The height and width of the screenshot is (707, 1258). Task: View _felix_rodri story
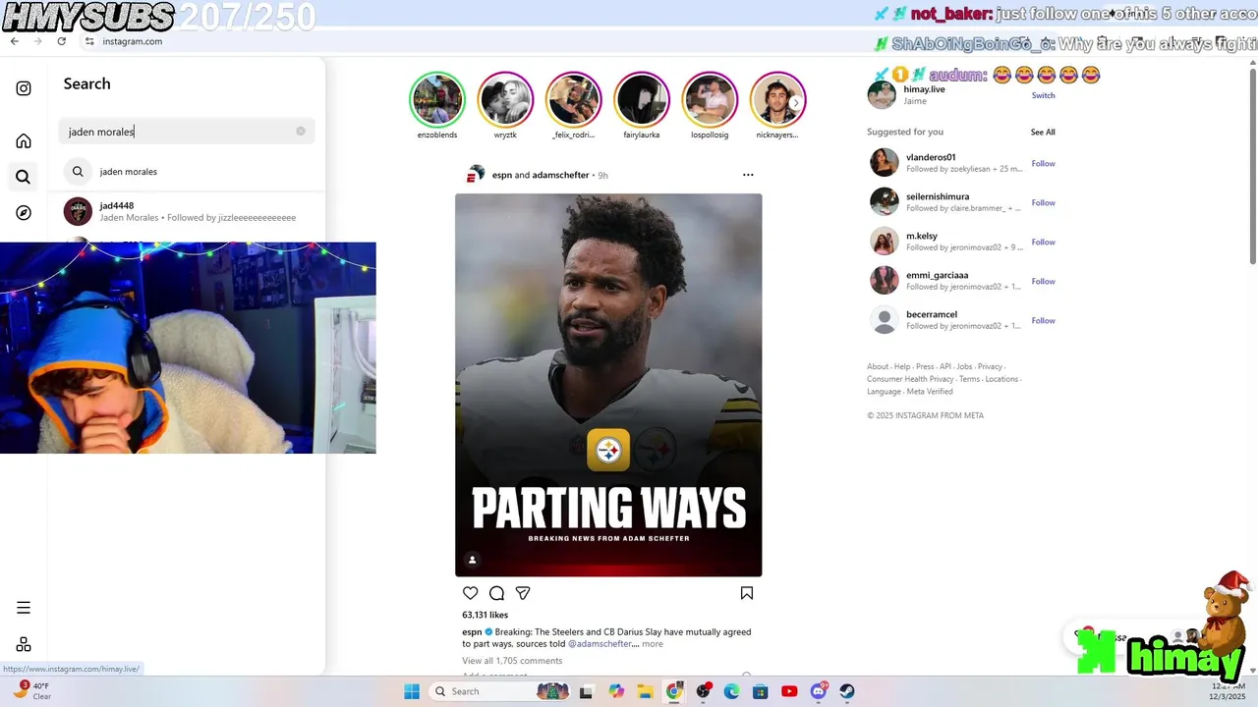point(573,99)
